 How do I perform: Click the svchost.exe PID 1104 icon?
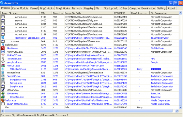pos(3,34)
